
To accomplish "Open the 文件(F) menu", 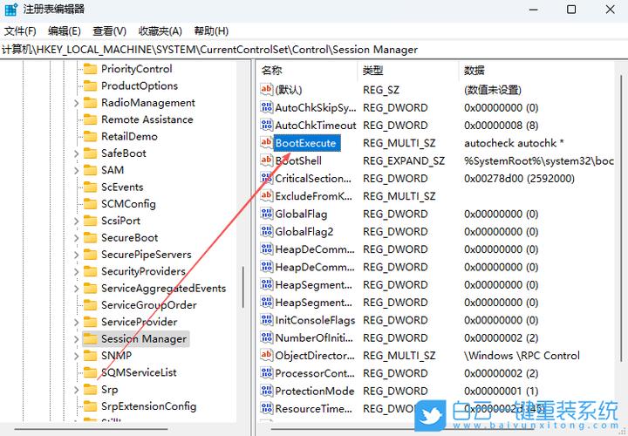I will pyautogui.click(x=20, y=31).
